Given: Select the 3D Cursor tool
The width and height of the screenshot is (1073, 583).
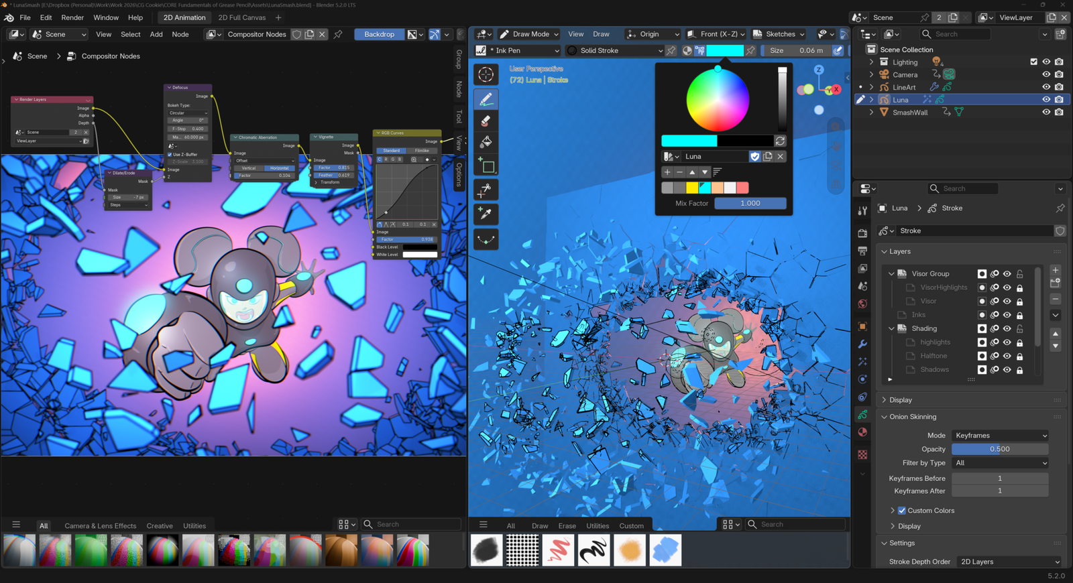Looking at the screenshot, I should pos(486,74).
